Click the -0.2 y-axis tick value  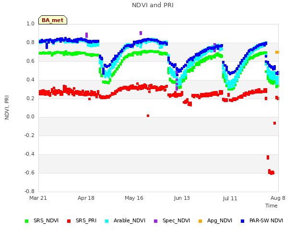click(x=29, y=135)
